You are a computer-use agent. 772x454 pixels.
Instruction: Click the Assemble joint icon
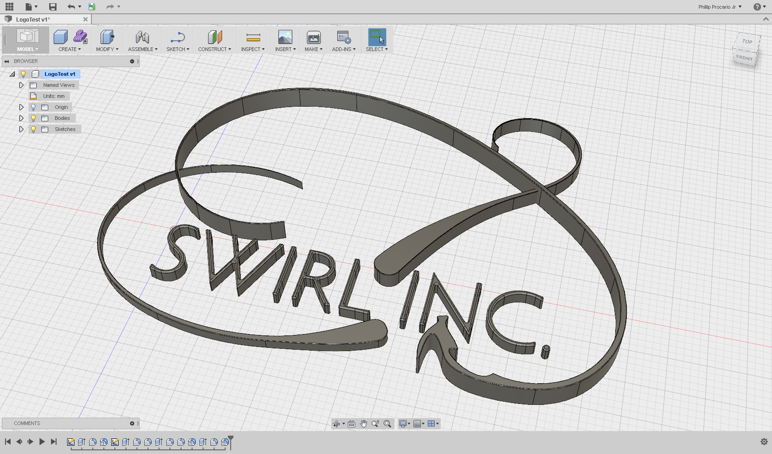coord(142,37)
